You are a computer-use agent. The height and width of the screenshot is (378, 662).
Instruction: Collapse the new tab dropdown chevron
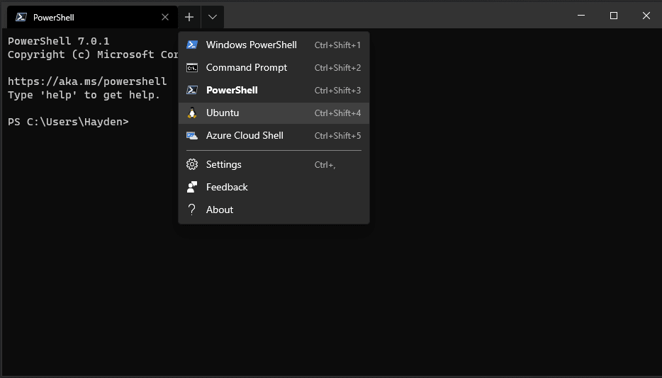pyautogui.click(x=213, y=17)
